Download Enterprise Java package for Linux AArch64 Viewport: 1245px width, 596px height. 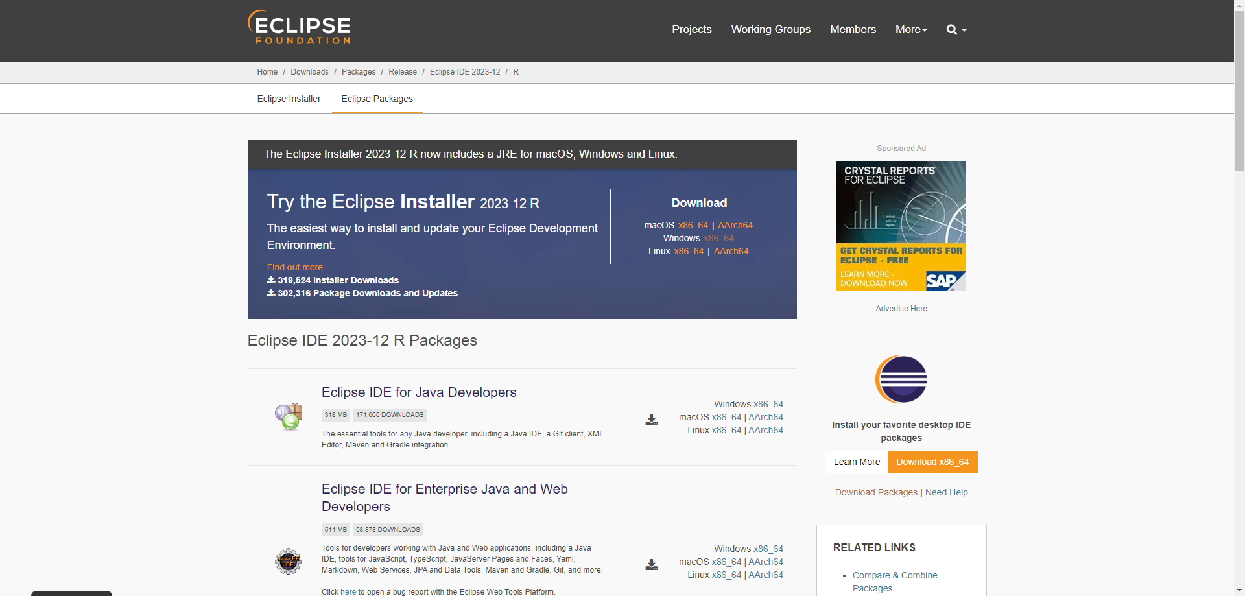(766, 575)
